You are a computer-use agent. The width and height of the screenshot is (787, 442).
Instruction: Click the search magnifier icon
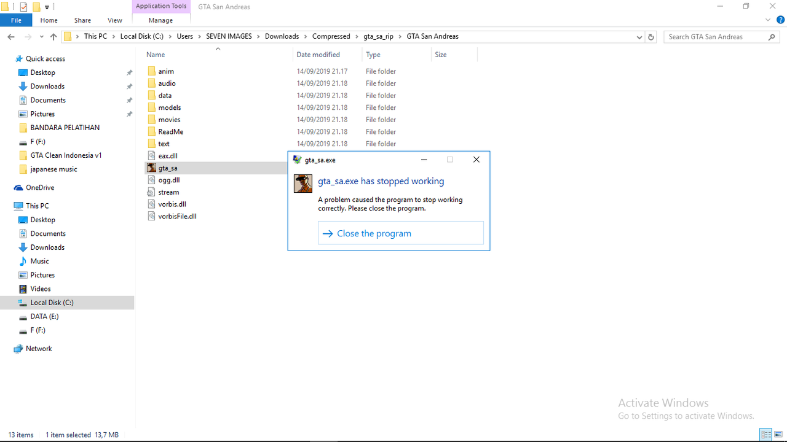[772, 37]
